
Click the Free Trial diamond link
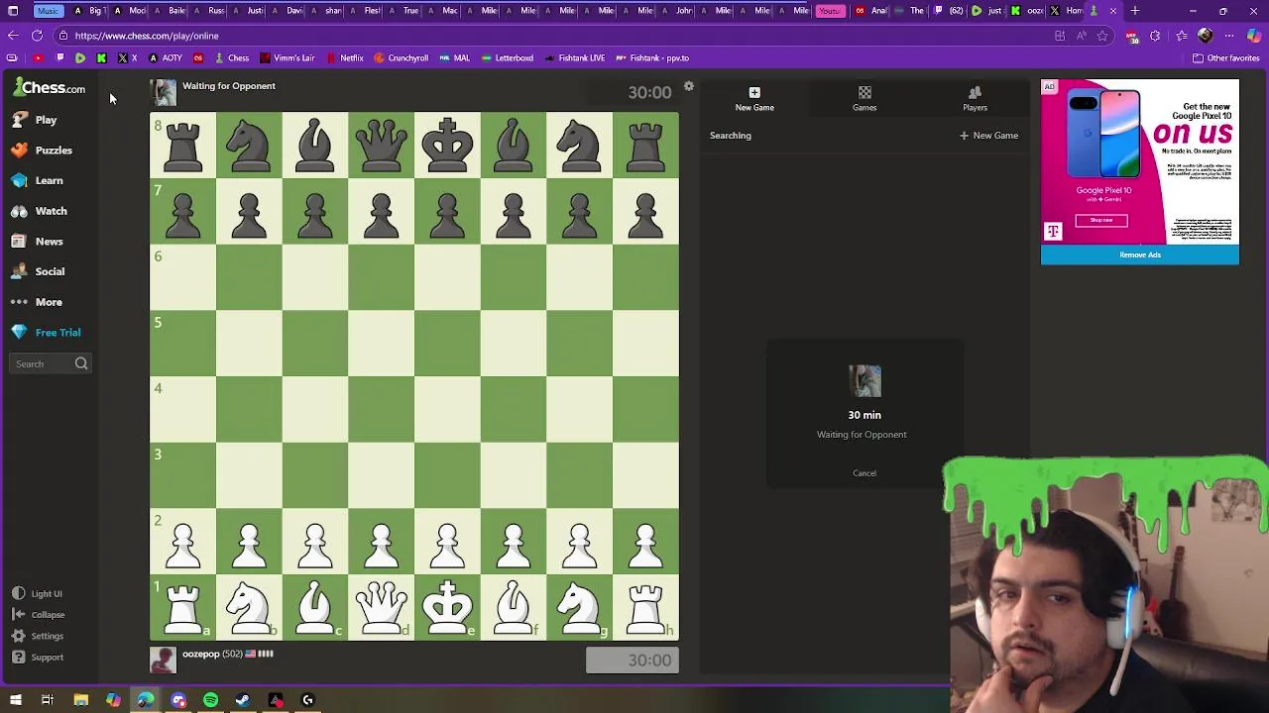pyautogui.click(x=47, y=333)
